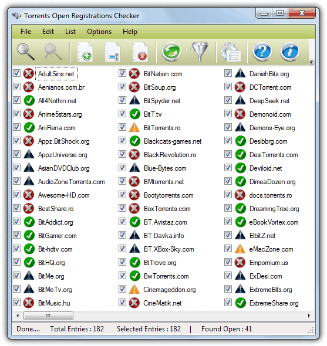The width and height of the screenshot is (327, 346).
Task: Click the magnifier search toolbar icon
Action: point(26,52)
